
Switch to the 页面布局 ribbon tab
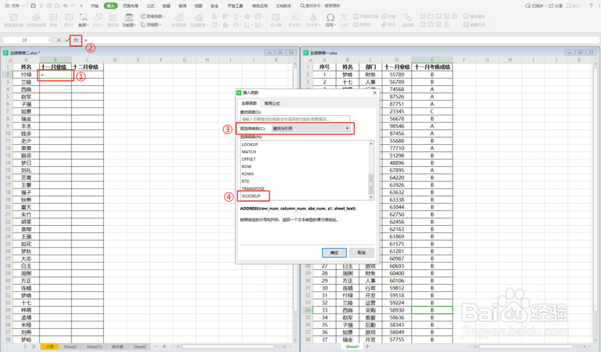tap(130, 6)
